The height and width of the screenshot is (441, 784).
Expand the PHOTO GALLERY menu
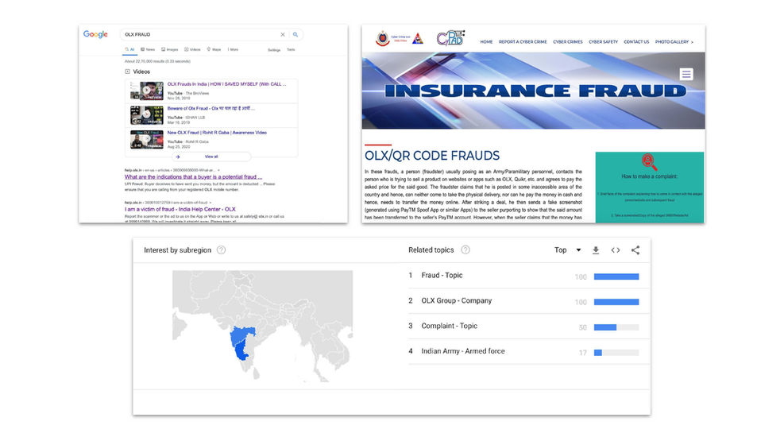674,42
